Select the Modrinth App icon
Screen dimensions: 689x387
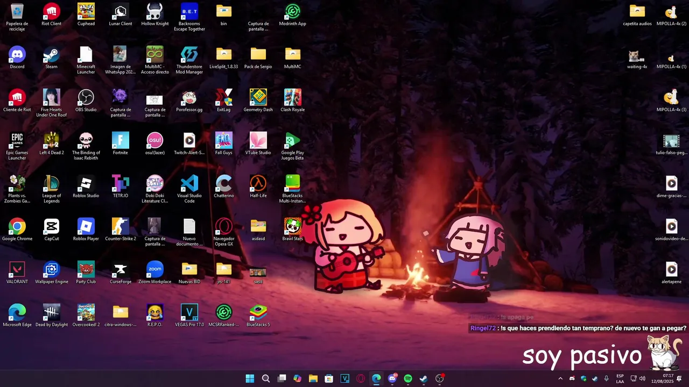(293, 15)
